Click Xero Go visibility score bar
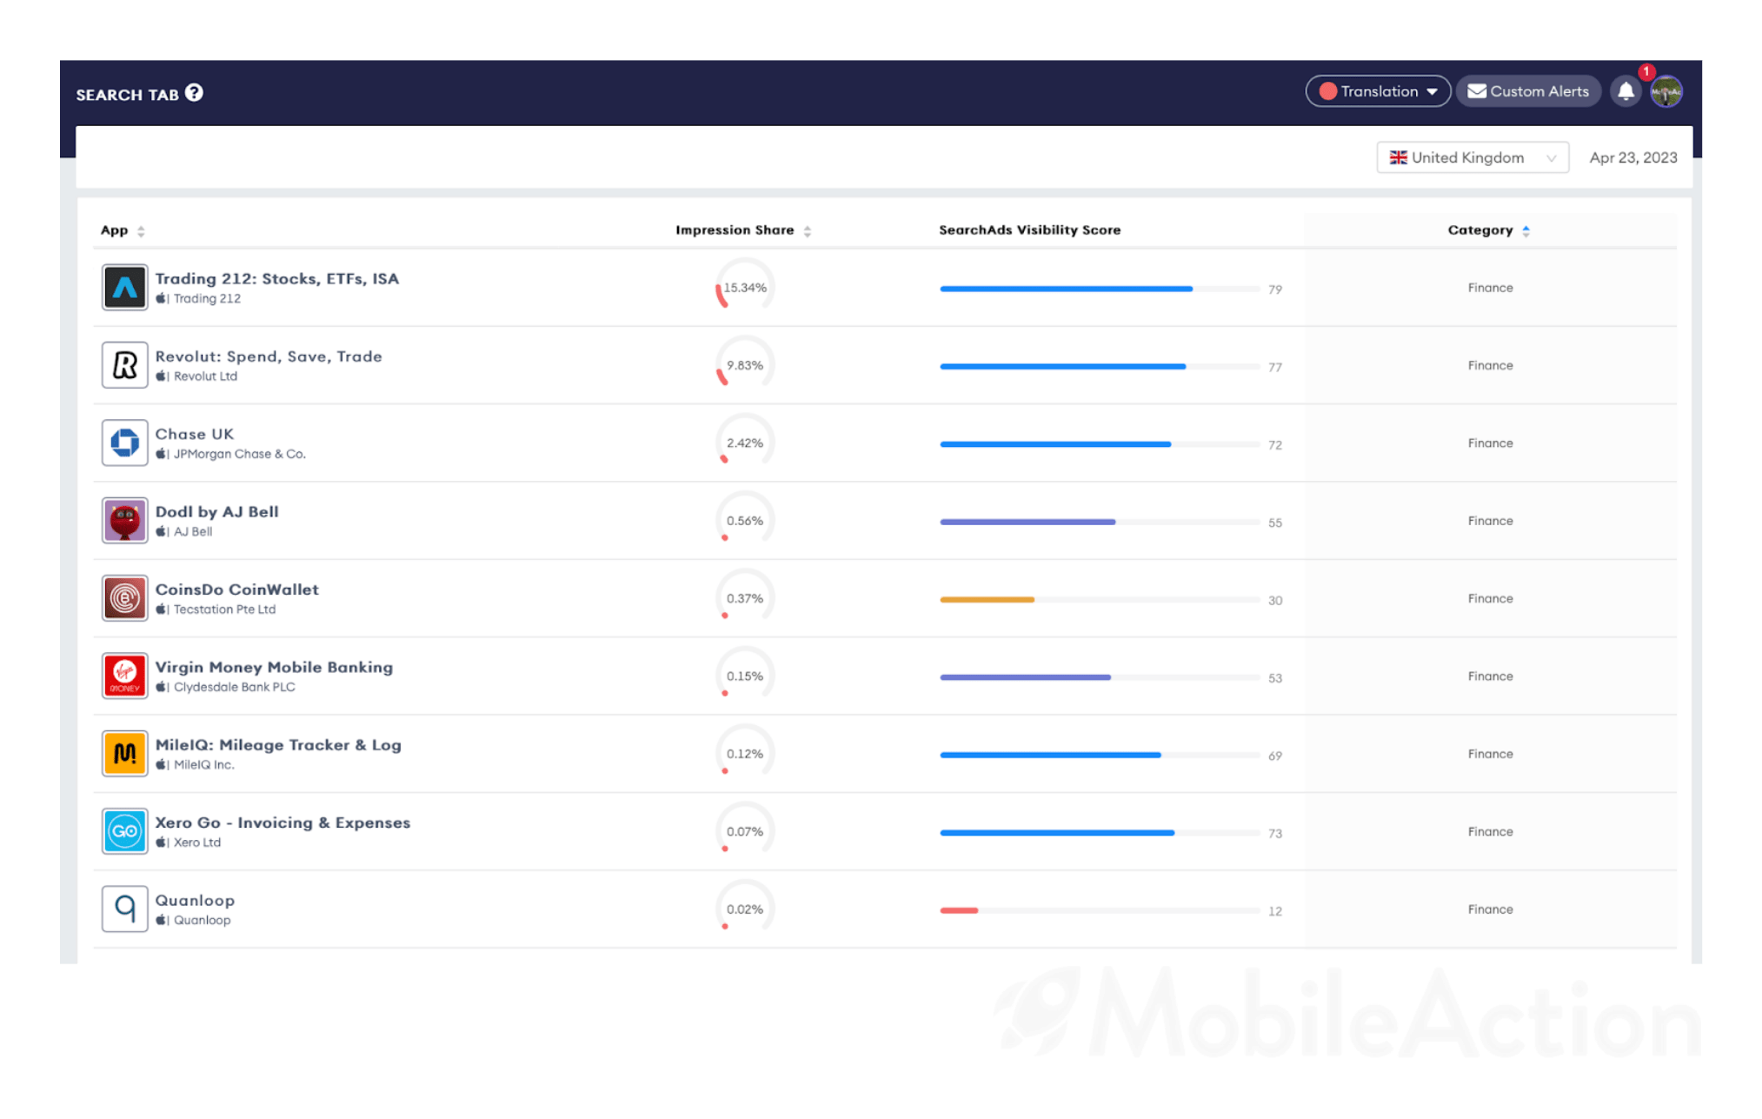1762x1119 pixels. tap(1100, 833)
